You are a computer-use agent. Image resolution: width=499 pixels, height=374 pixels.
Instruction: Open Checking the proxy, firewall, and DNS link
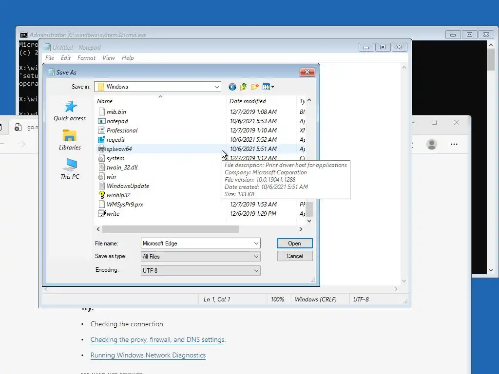click(x=158, y=339)
